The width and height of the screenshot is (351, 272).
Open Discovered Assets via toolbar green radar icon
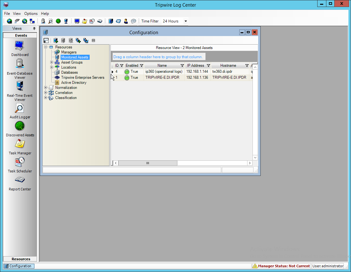(x=58, y=21)
